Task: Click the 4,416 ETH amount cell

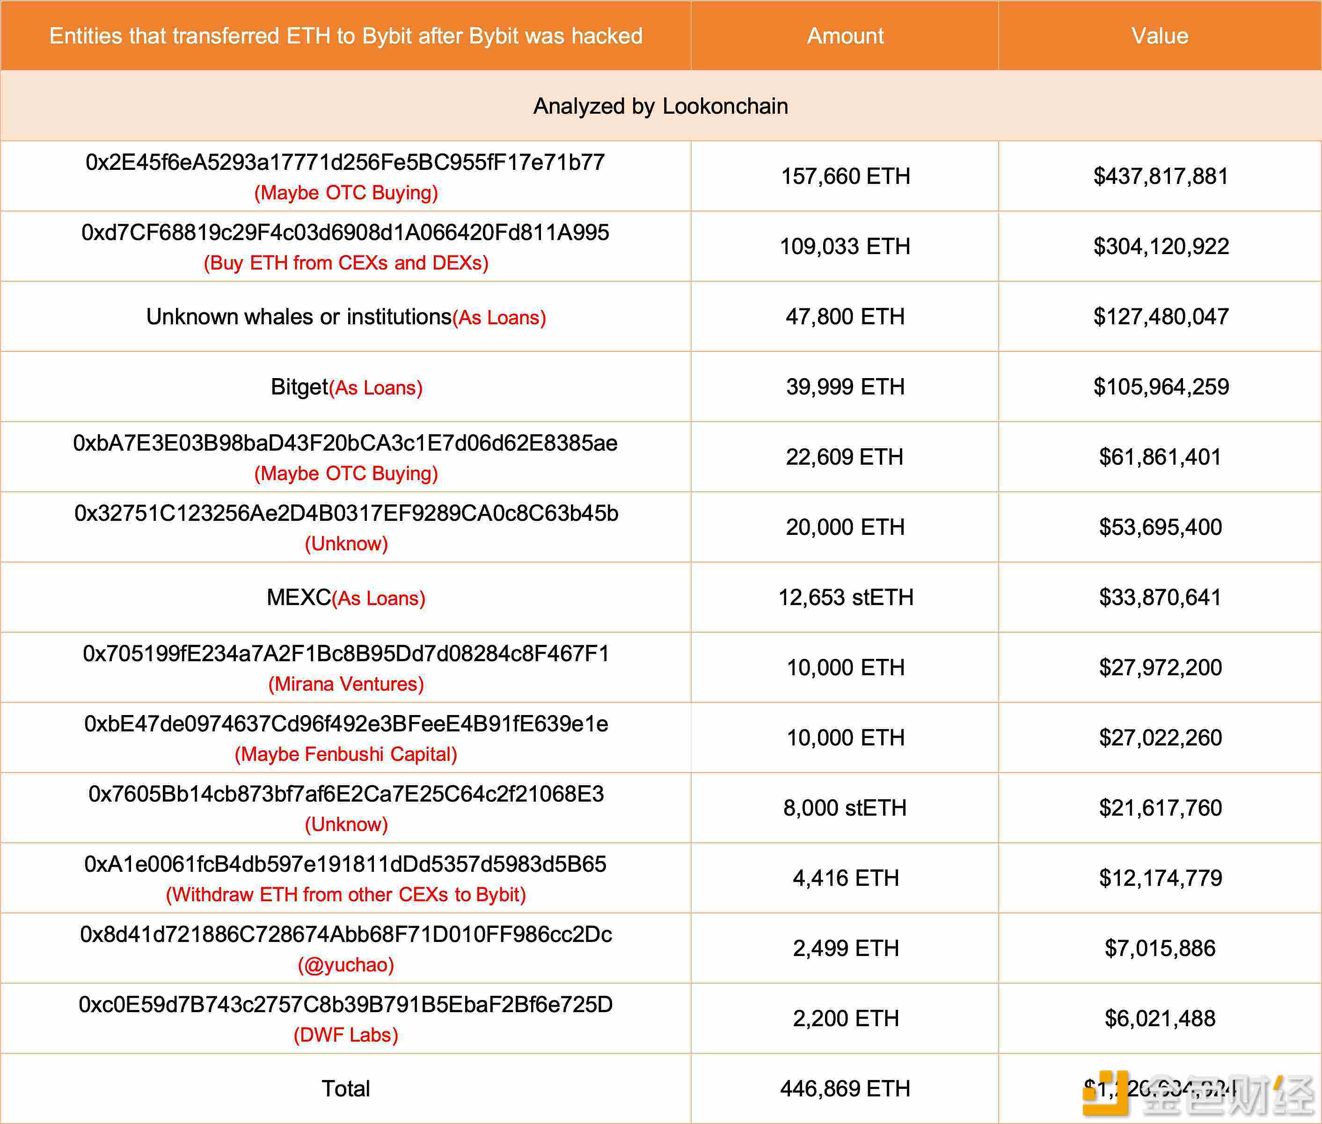Action: click(x=846, y=877)
